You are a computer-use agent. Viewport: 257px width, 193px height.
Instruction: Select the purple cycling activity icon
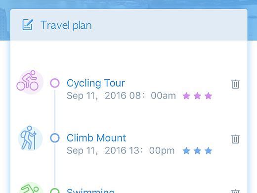[30, 82]
